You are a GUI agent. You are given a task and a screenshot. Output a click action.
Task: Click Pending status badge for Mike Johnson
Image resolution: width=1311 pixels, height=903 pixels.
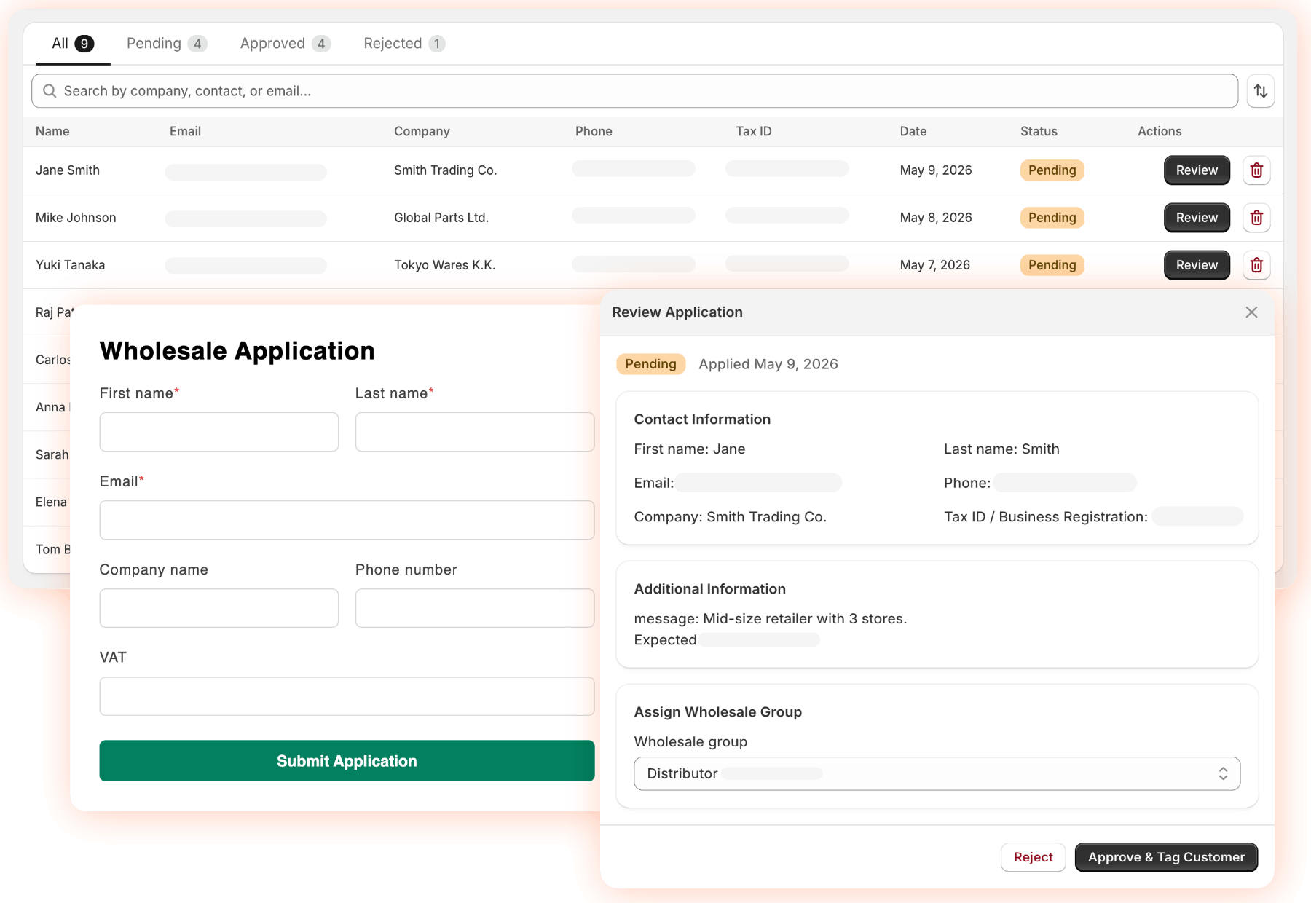1052,218
